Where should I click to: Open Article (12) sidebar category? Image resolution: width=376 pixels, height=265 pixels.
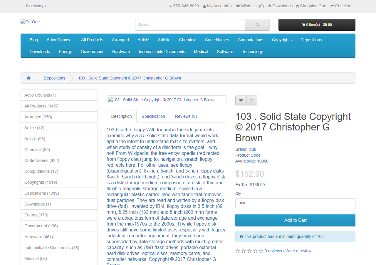(x=59, y=128)
